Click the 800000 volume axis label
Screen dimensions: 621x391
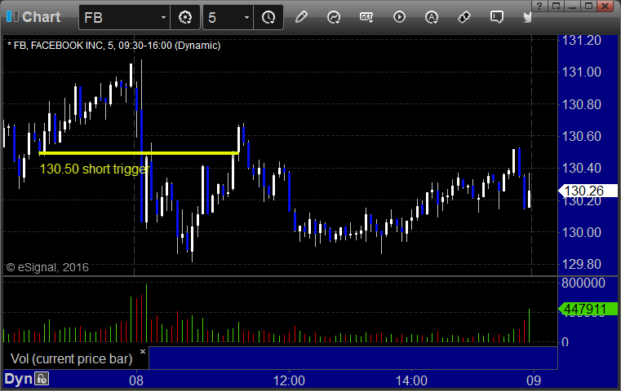click(583, 283)
